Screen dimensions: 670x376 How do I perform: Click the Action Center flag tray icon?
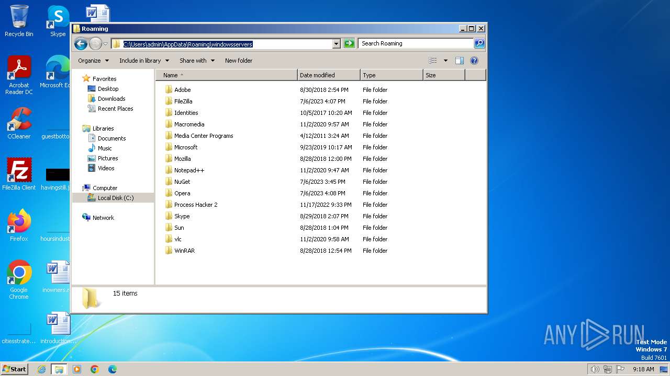click(620, 369)
